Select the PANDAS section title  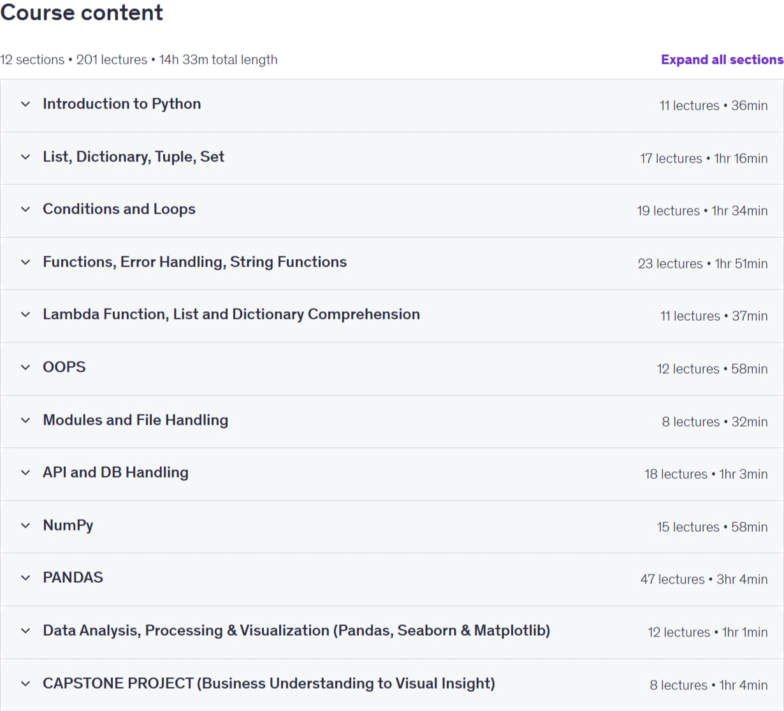[73, 578]
